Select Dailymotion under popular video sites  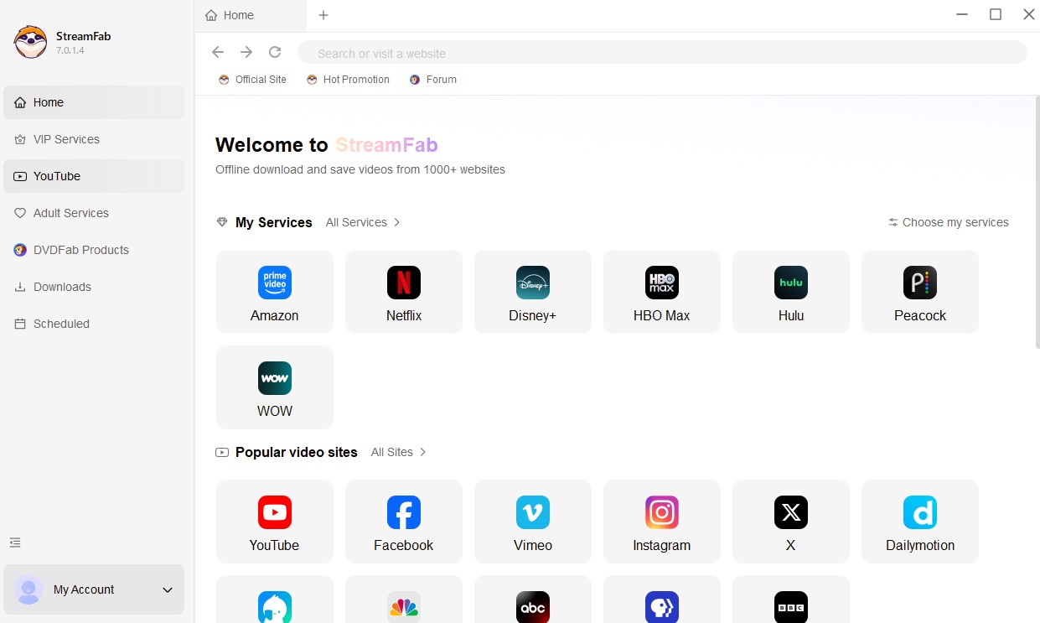[919, 521]
